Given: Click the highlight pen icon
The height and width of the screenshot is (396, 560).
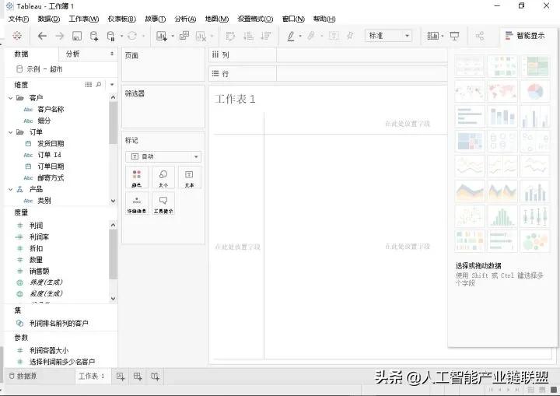Looking at the screenshot, I should pyautogui.click(x=291, y=36).
